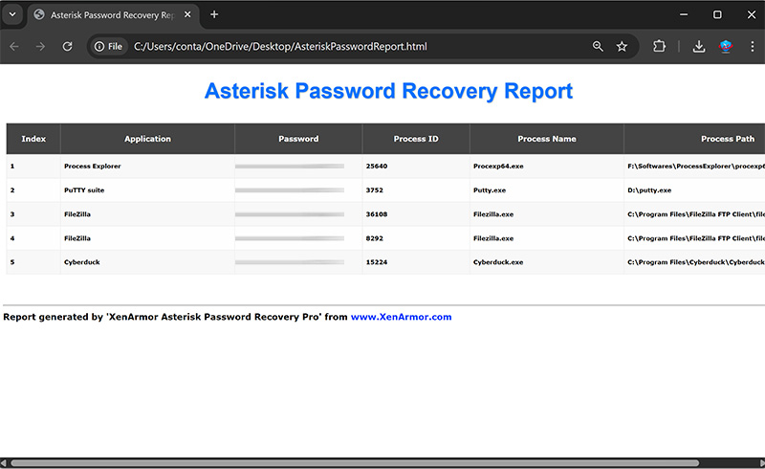Screen dimensions: 765x469
Task: Open a new browser tab
Action: tap(214, 14)
